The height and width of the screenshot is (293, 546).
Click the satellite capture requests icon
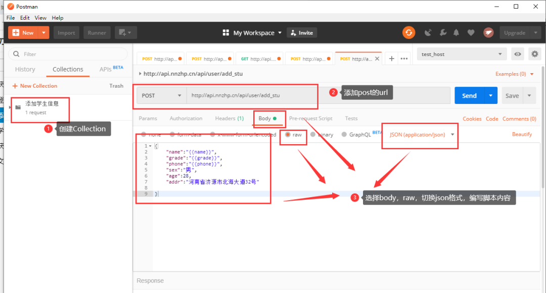pyautogui.click(x=429, y=32)
